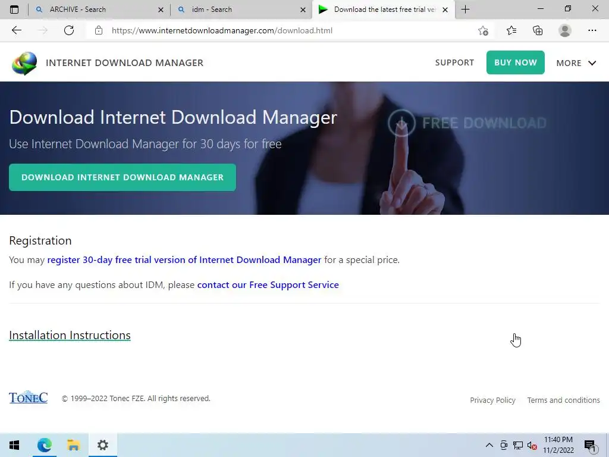Click the BUY NOW button

(516, 62)
